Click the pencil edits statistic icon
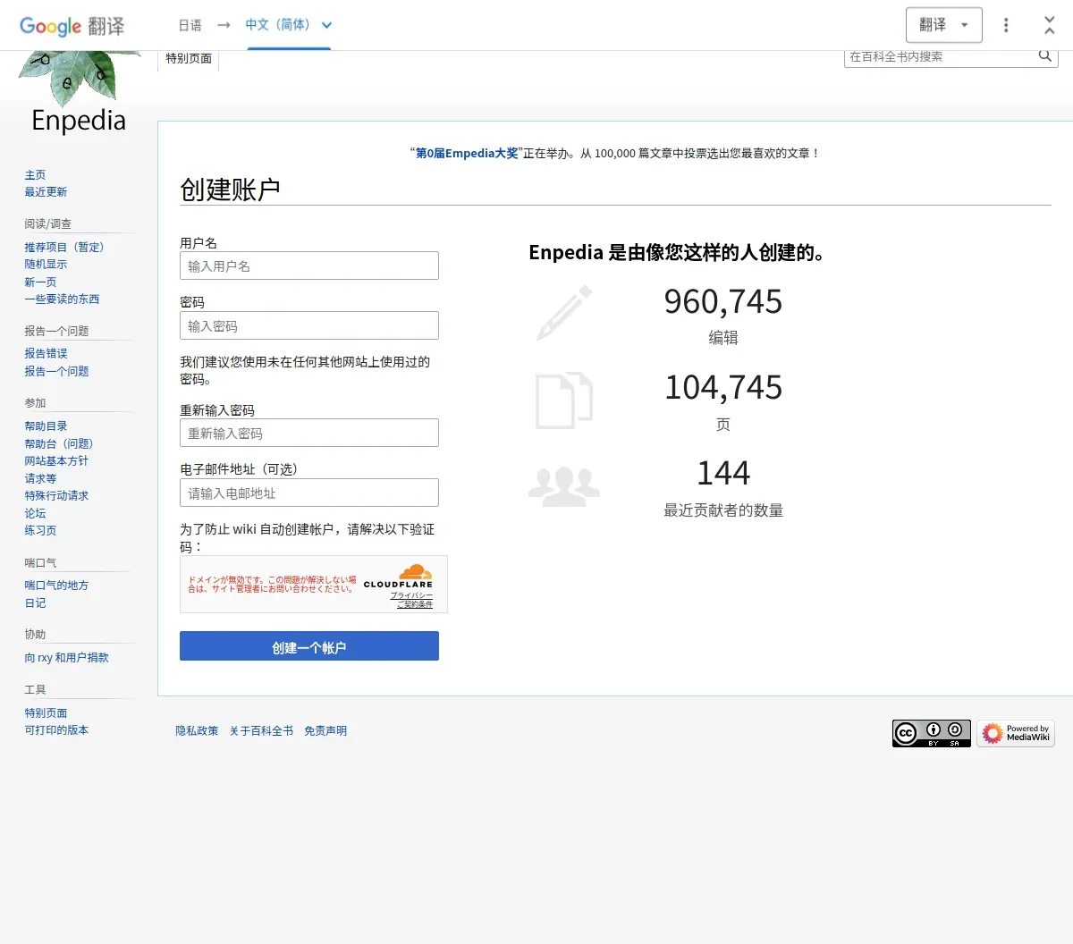This screenshot has height=944, width=1073. pyautogui.click(x=564, y=313)
